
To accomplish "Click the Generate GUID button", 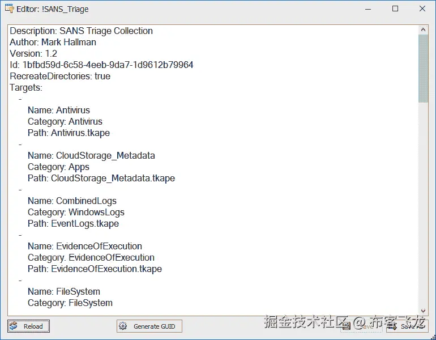I will (x=149, y=326).
